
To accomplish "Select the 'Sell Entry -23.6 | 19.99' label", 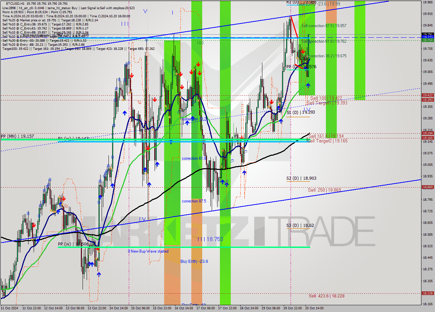I will (318, 4).
